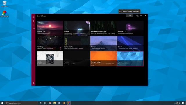This screenshot has height=105, width=186.
Task: Open the Library icon in the sidebar
Action: [34, 17]
